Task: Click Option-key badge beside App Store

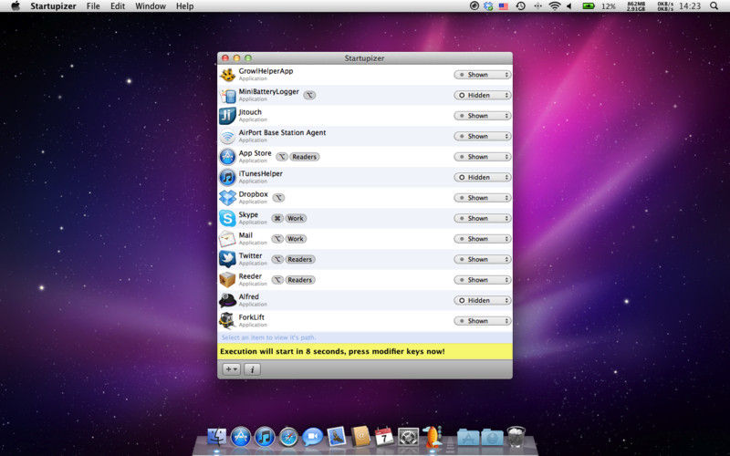Action: [x=282, y=157]
